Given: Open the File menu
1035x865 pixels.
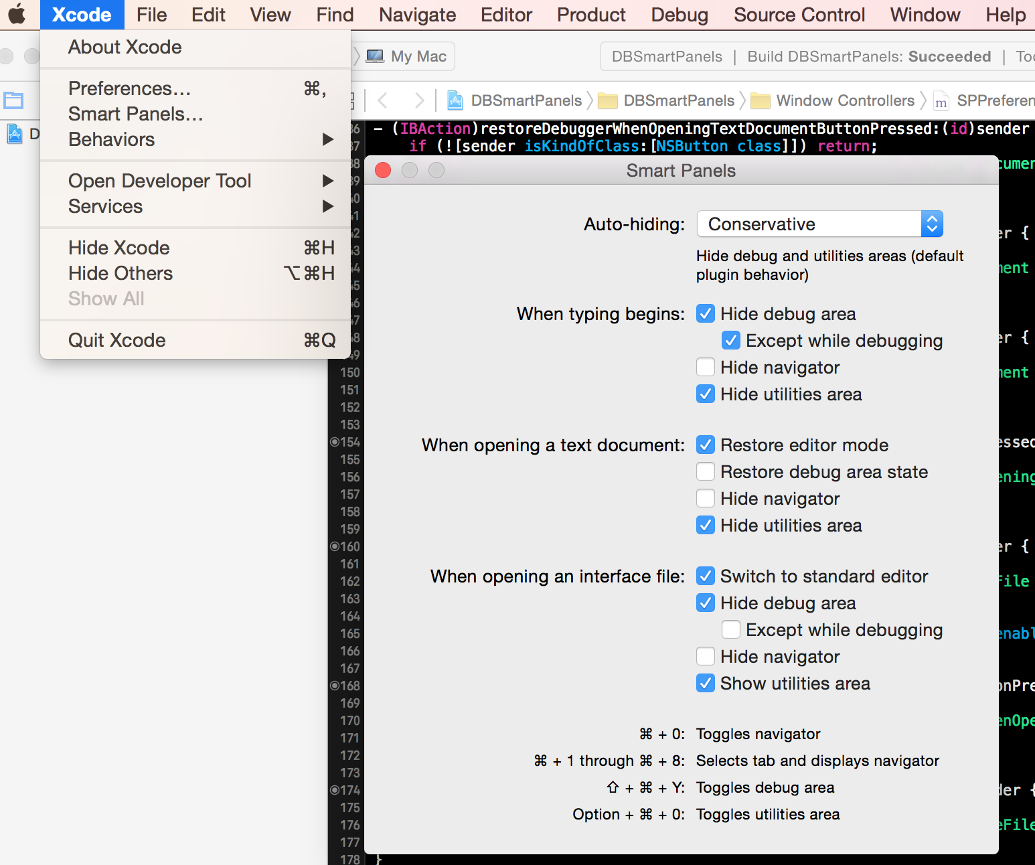Looking at the screenshot, I should (152, 15).
